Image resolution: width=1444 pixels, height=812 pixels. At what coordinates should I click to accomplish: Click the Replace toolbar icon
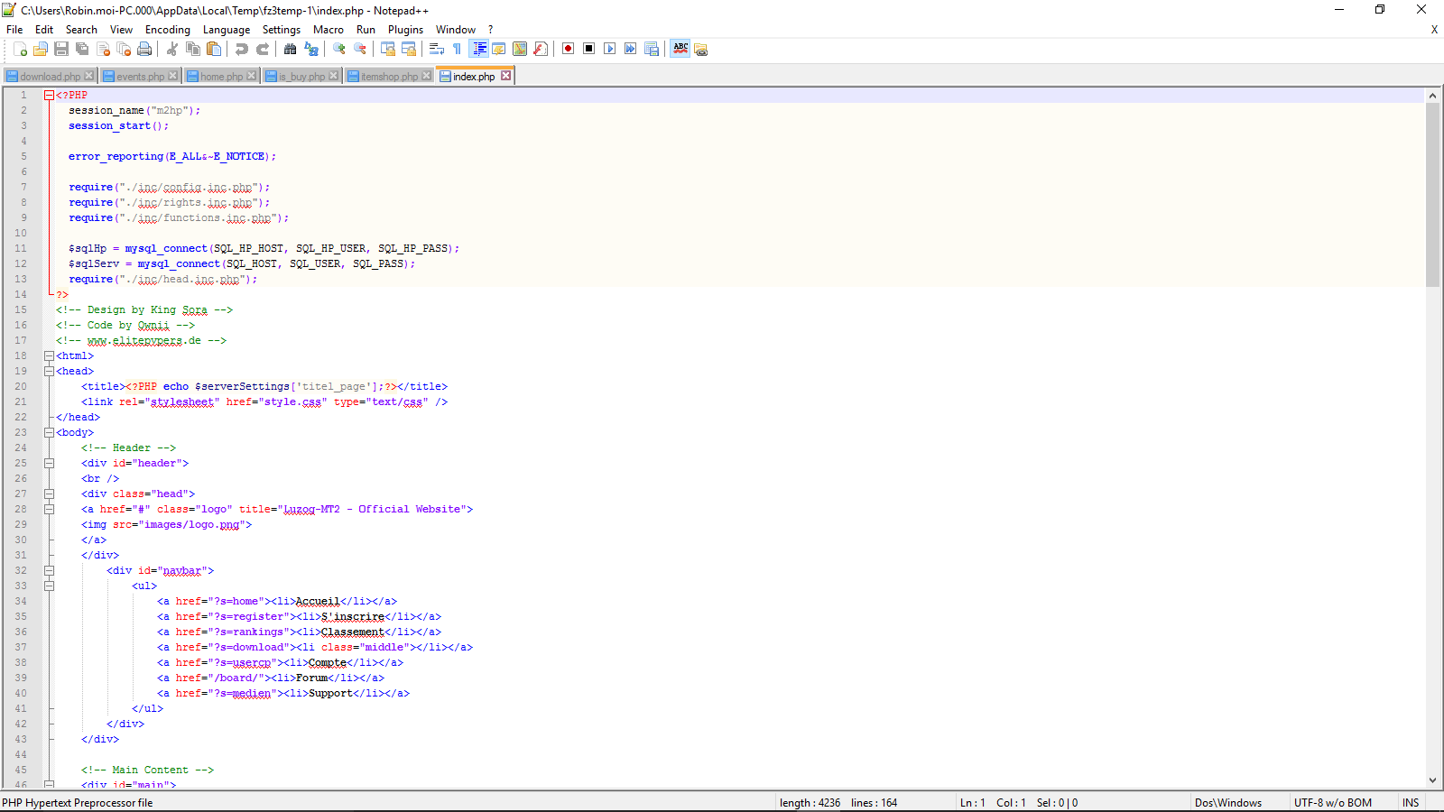(310, 49)
